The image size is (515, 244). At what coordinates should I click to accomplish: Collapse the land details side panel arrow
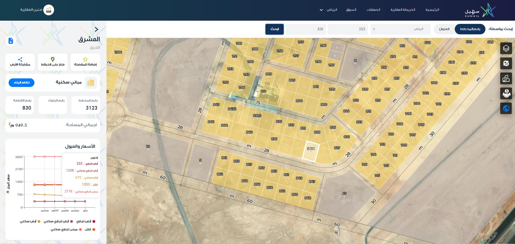pyautogui.click(x=97, y=29)
